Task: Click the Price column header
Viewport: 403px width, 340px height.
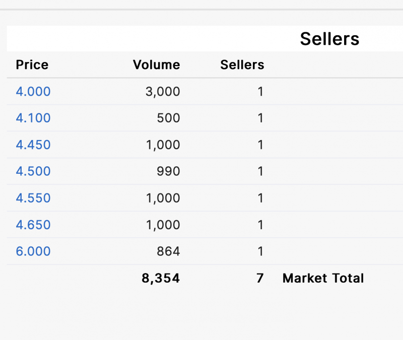Action: [32, 65]
